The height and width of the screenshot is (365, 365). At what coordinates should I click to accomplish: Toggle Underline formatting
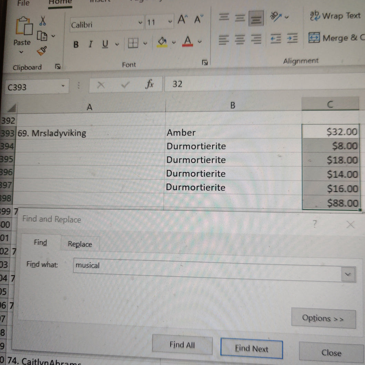tap(105, 44)
